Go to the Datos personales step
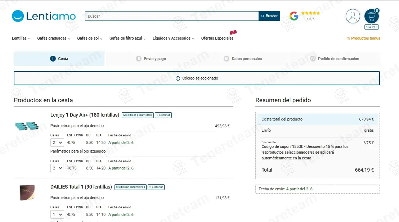Screen dimensions: 399x222 coord(242,59)
